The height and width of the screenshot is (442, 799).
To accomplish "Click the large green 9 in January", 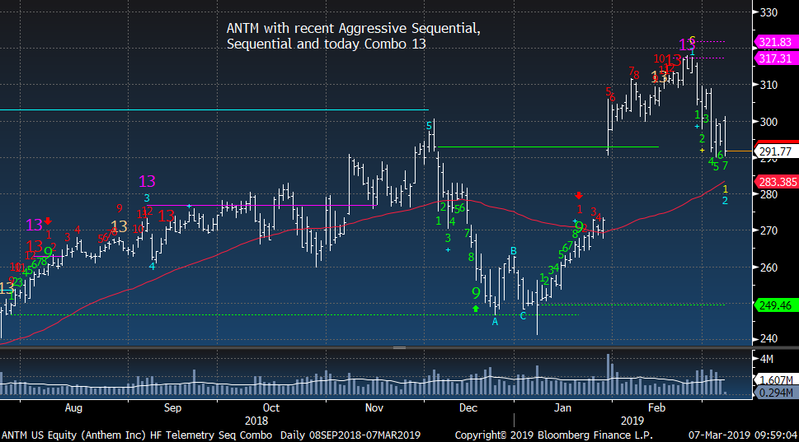I will pos(580,227).
